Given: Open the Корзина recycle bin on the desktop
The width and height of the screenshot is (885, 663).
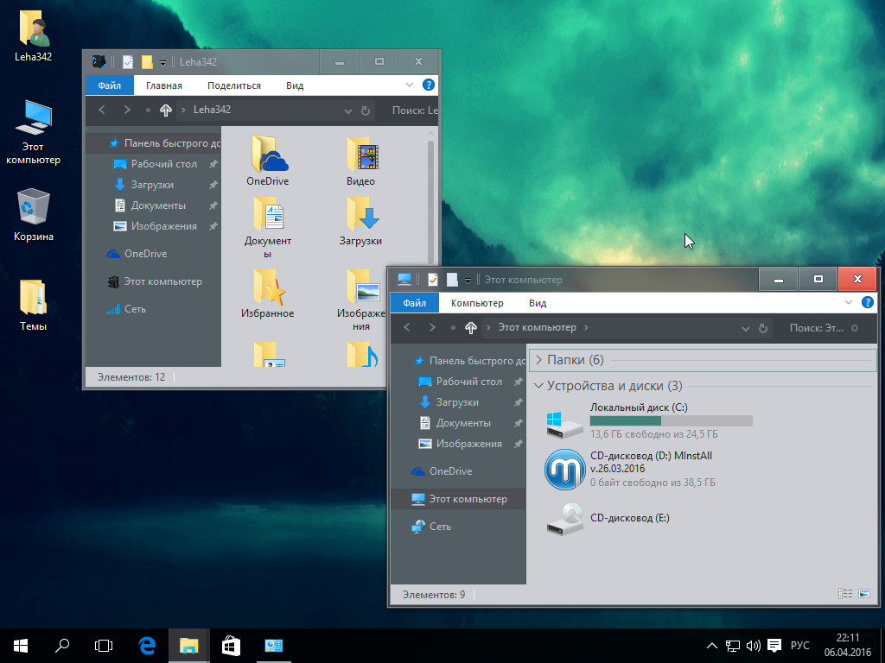Looking at the screenshot, I should point(33,209).
